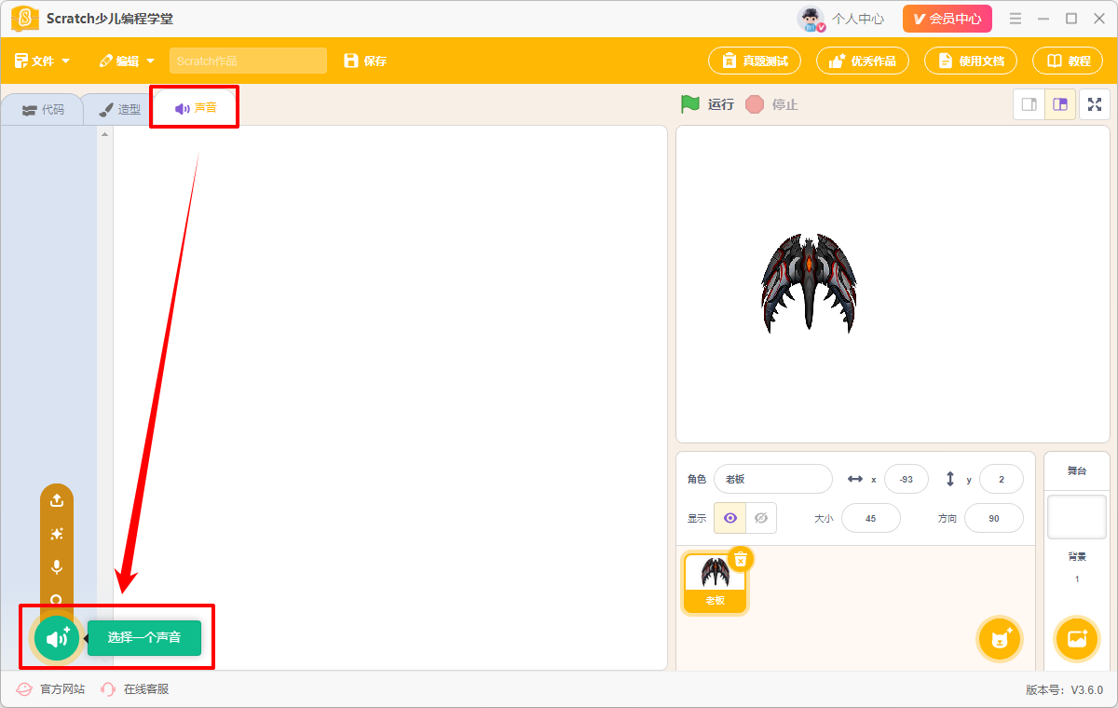The width and height of the screenshot is (1118, 708).
Task: Open 真题测试 page
Action: (x=755, y=61)
